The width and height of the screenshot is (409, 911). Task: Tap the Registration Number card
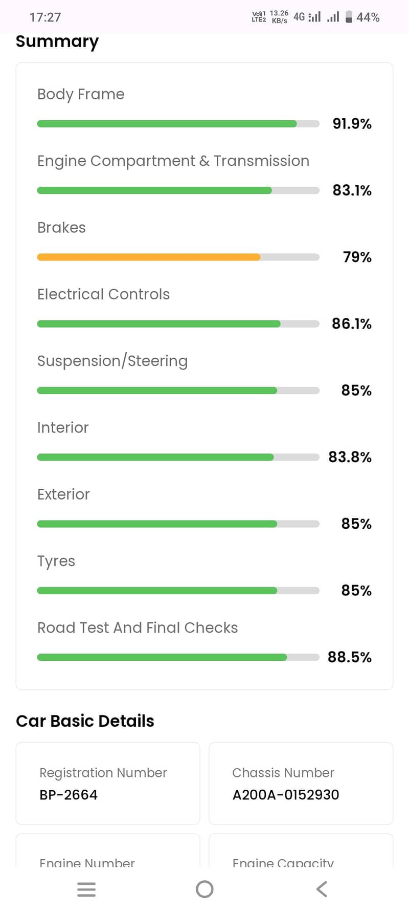point(108,783)
